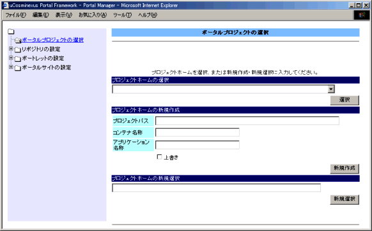Focus the プロジェクトパス input field
This screenshot has height=231, width=372.
pos(247,121)
